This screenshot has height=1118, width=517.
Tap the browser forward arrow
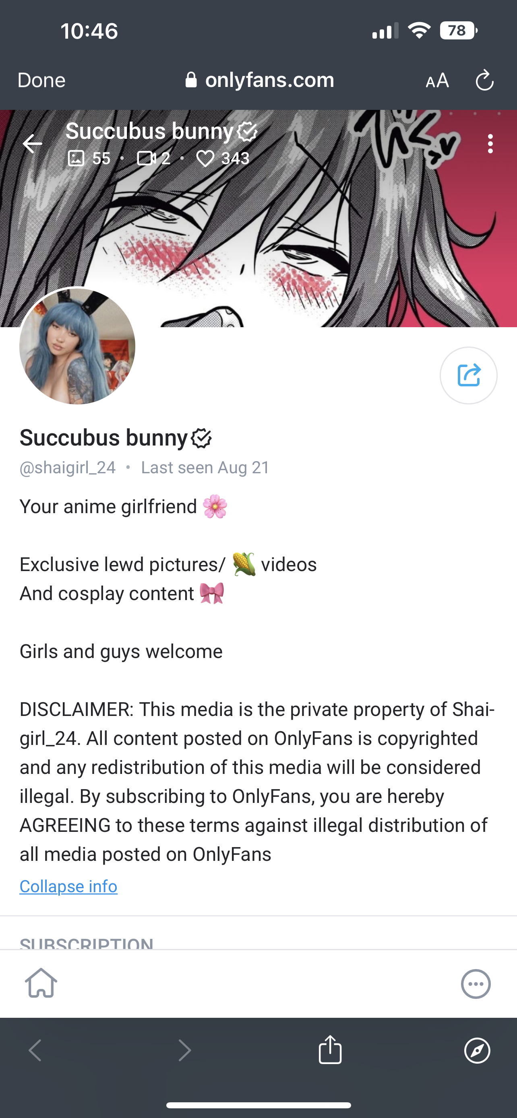pyautogui.click(x=185, y=1050)
